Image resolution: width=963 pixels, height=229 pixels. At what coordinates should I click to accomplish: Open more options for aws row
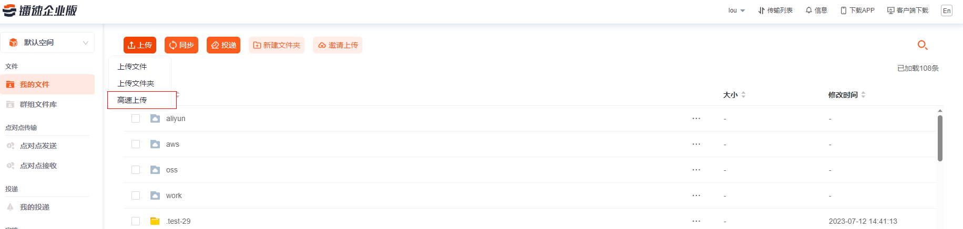click(696, 144)
